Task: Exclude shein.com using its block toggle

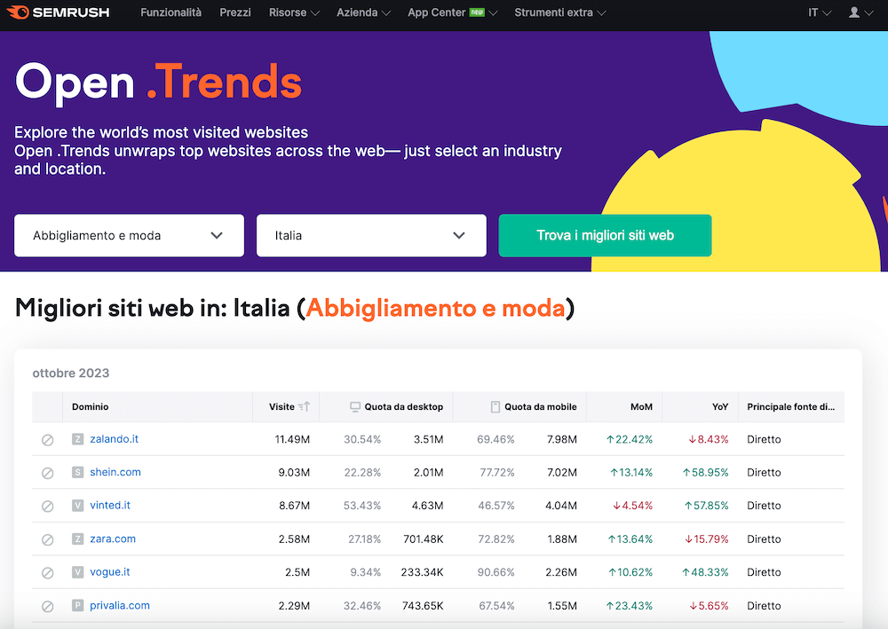Action: [x=47, y=472]
